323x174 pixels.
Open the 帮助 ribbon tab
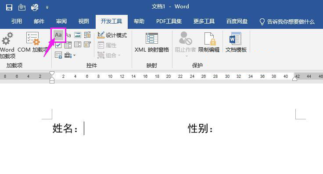(139, 21)
